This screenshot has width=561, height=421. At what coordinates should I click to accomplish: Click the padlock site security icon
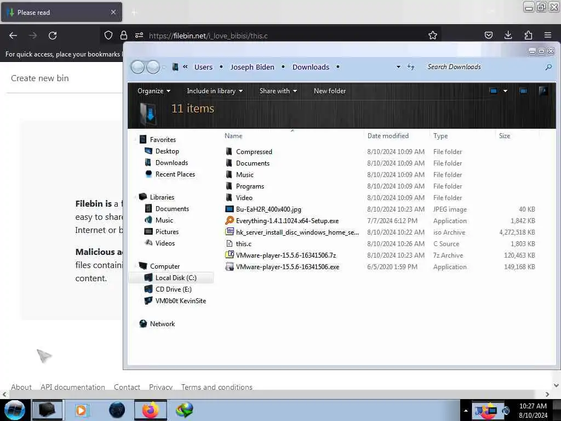(124, 35)
